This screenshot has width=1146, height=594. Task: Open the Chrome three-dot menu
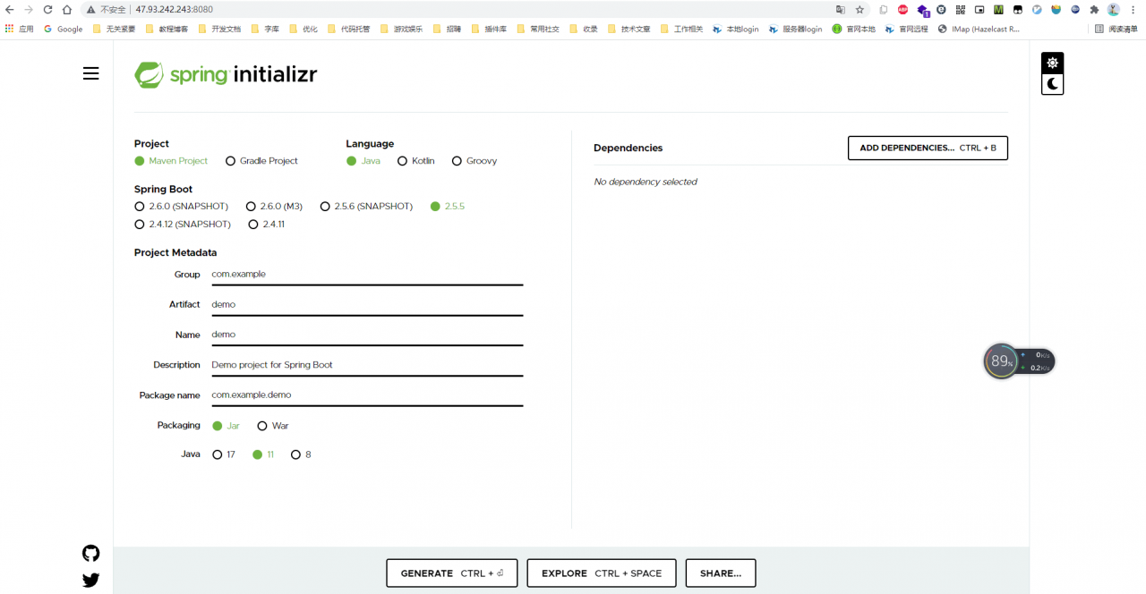coord(1134,10)
